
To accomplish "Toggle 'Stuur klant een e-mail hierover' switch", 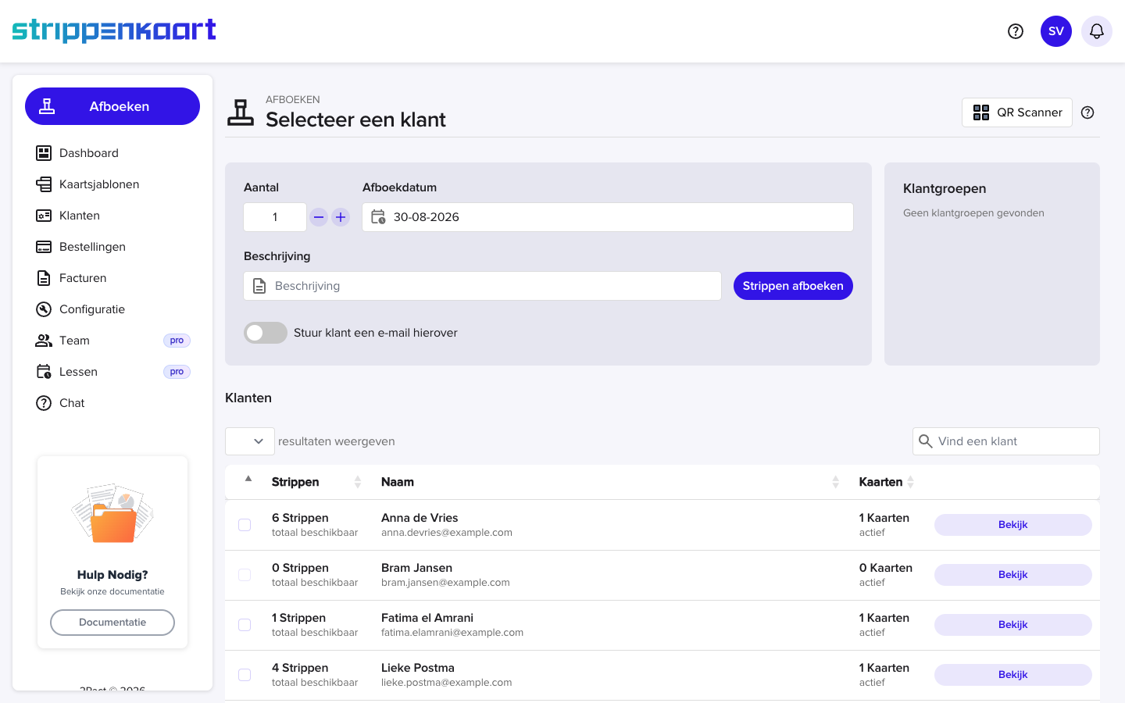I will (x=266, y=333).
